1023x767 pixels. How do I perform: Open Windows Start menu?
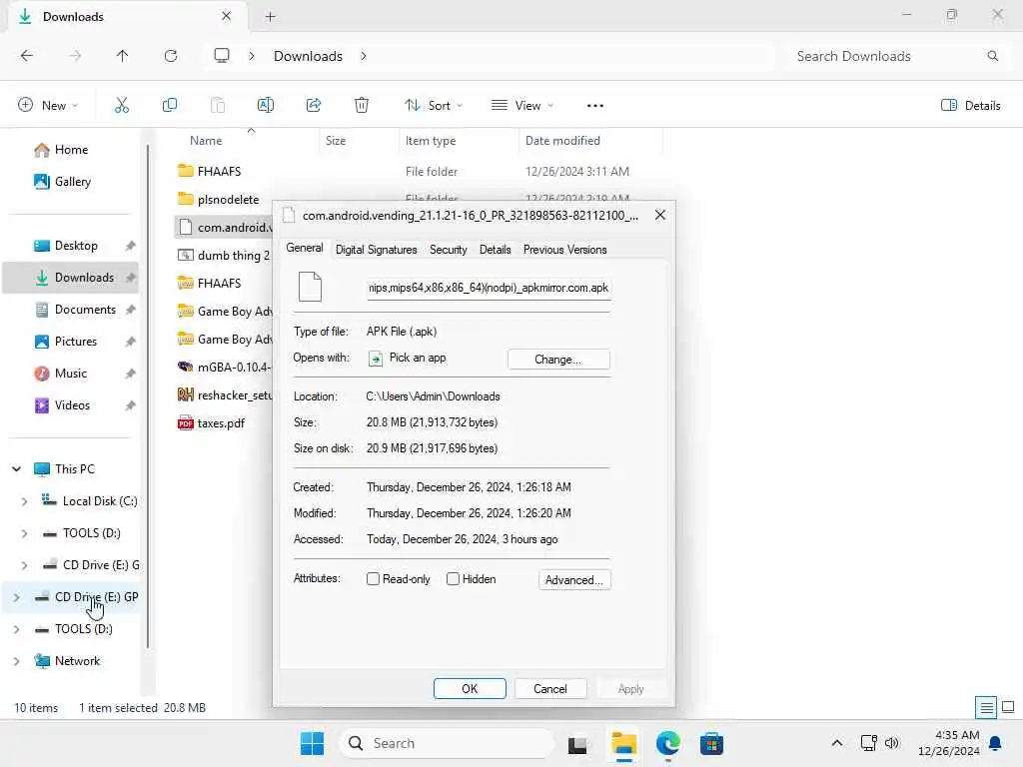tap(312, 743)
